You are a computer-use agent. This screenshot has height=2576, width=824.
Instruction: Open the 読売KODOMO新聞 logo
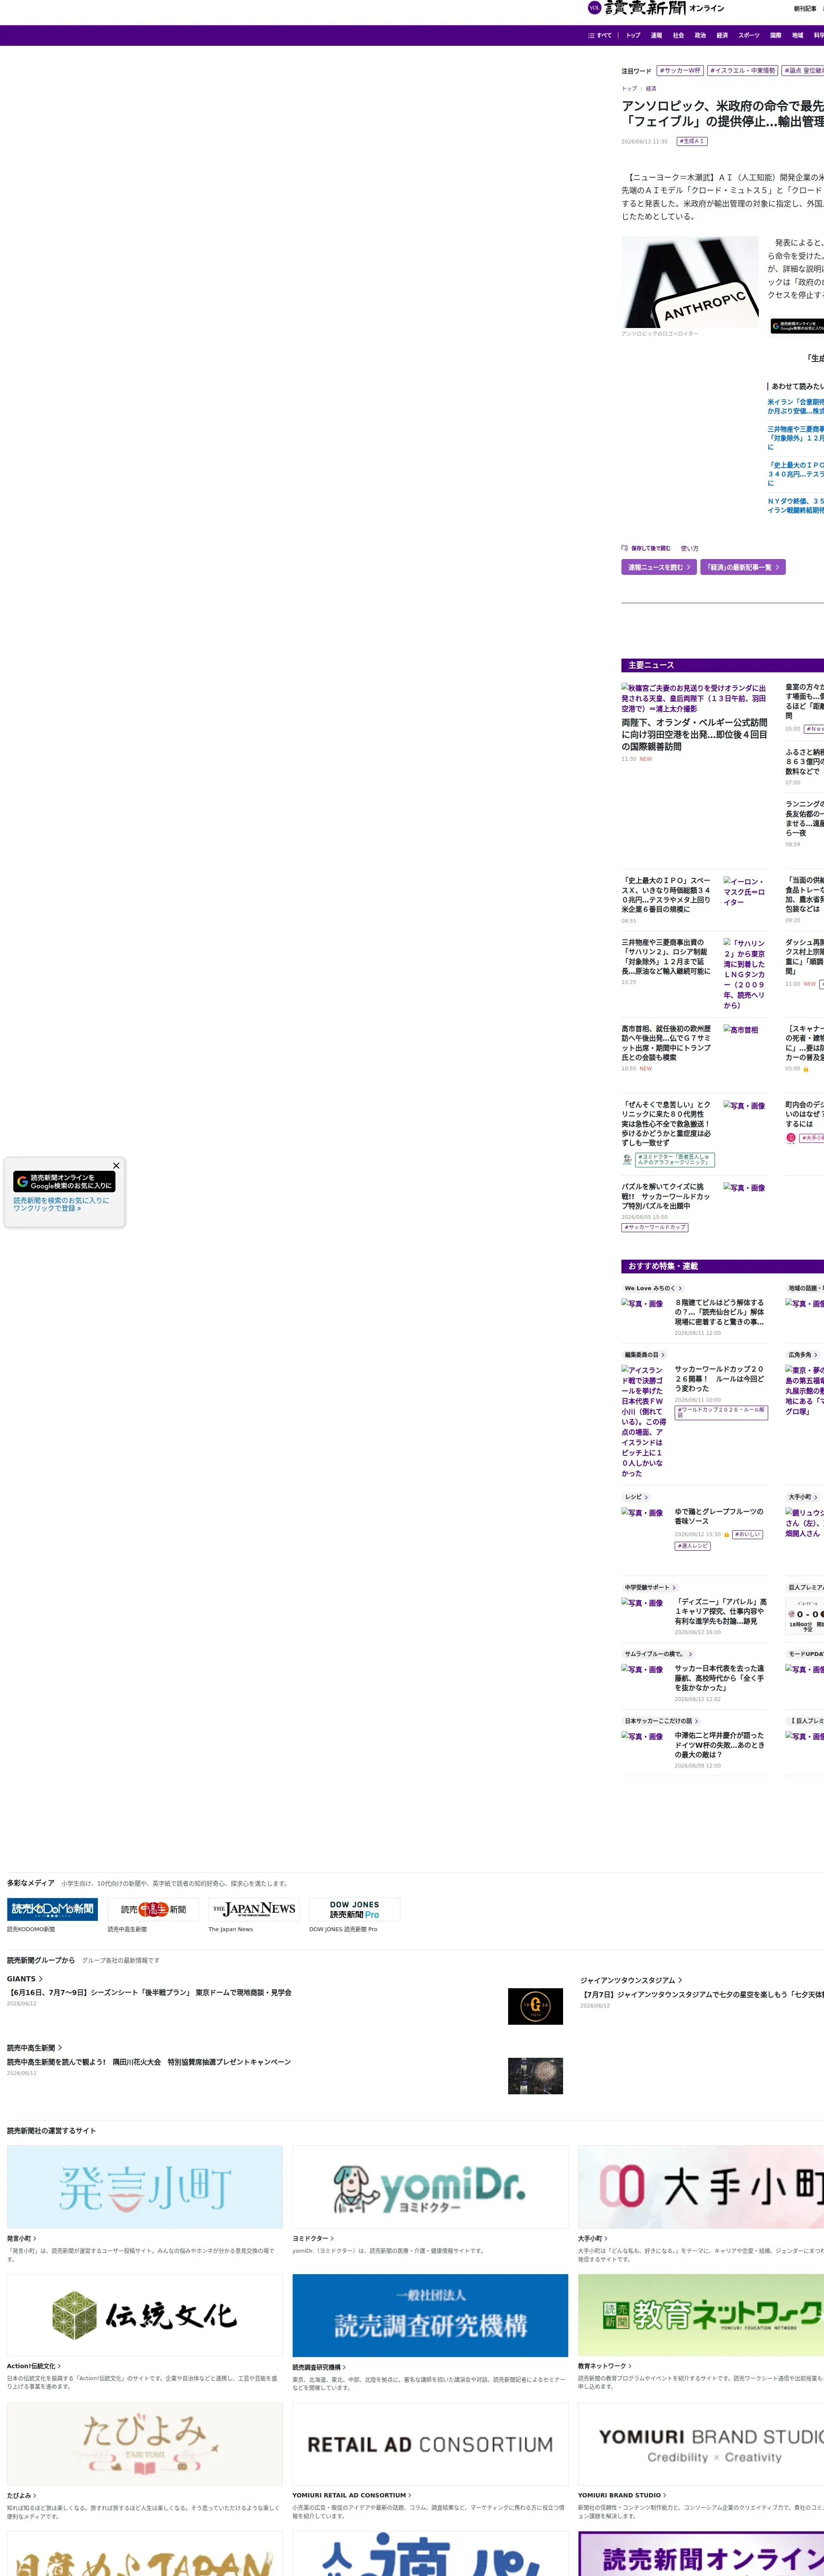(52, 1909)
